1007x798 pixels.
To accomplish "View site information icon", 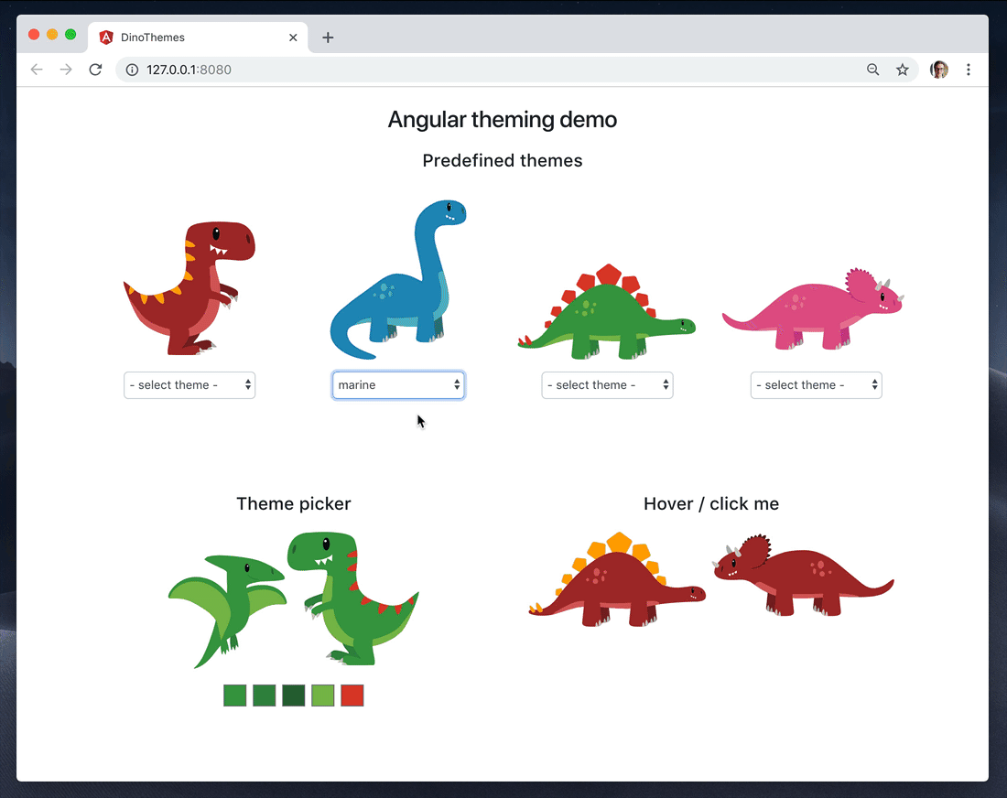I will (132, 70).
